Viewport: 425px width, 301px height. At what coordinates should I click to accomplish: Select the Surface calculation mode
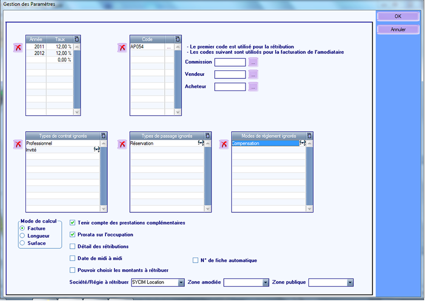click(22, 243)
